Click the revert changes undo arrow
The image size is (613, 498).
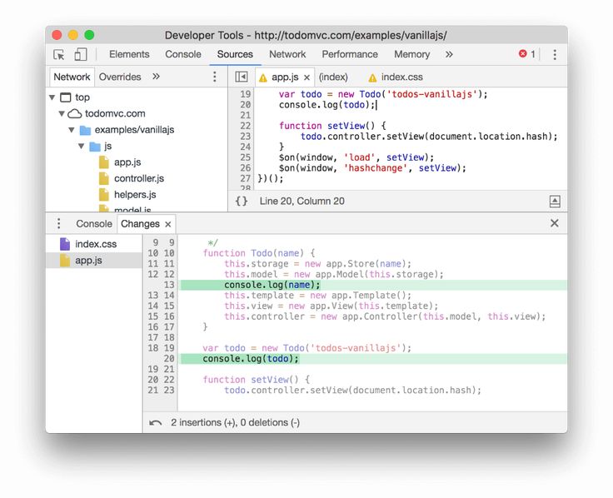pyautogui.click(x=156, y=423)
